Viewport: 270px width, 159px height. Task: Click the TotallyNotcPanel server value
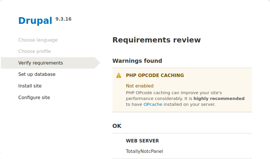(x=144, y=151)
